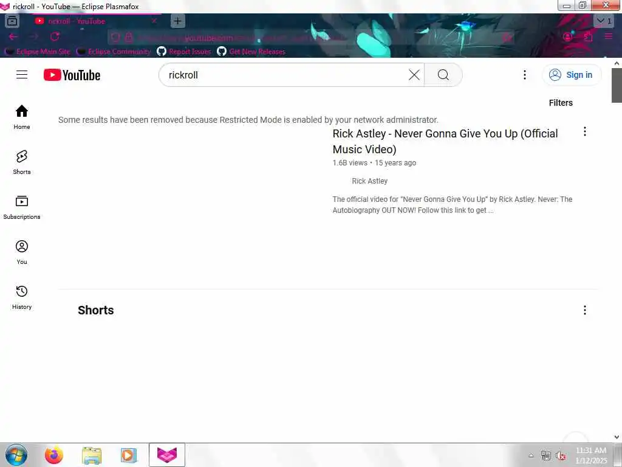Screen dimensions: 622x467
Task: Click the video description snippet text
Action: click(452, 204)
